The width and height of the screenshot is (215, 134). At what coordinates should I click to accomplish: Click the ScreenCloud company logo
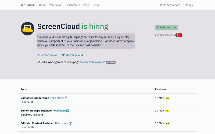(27, 29)
